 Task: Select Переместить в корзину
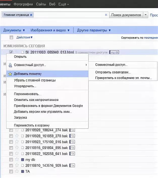pos(47,125)
